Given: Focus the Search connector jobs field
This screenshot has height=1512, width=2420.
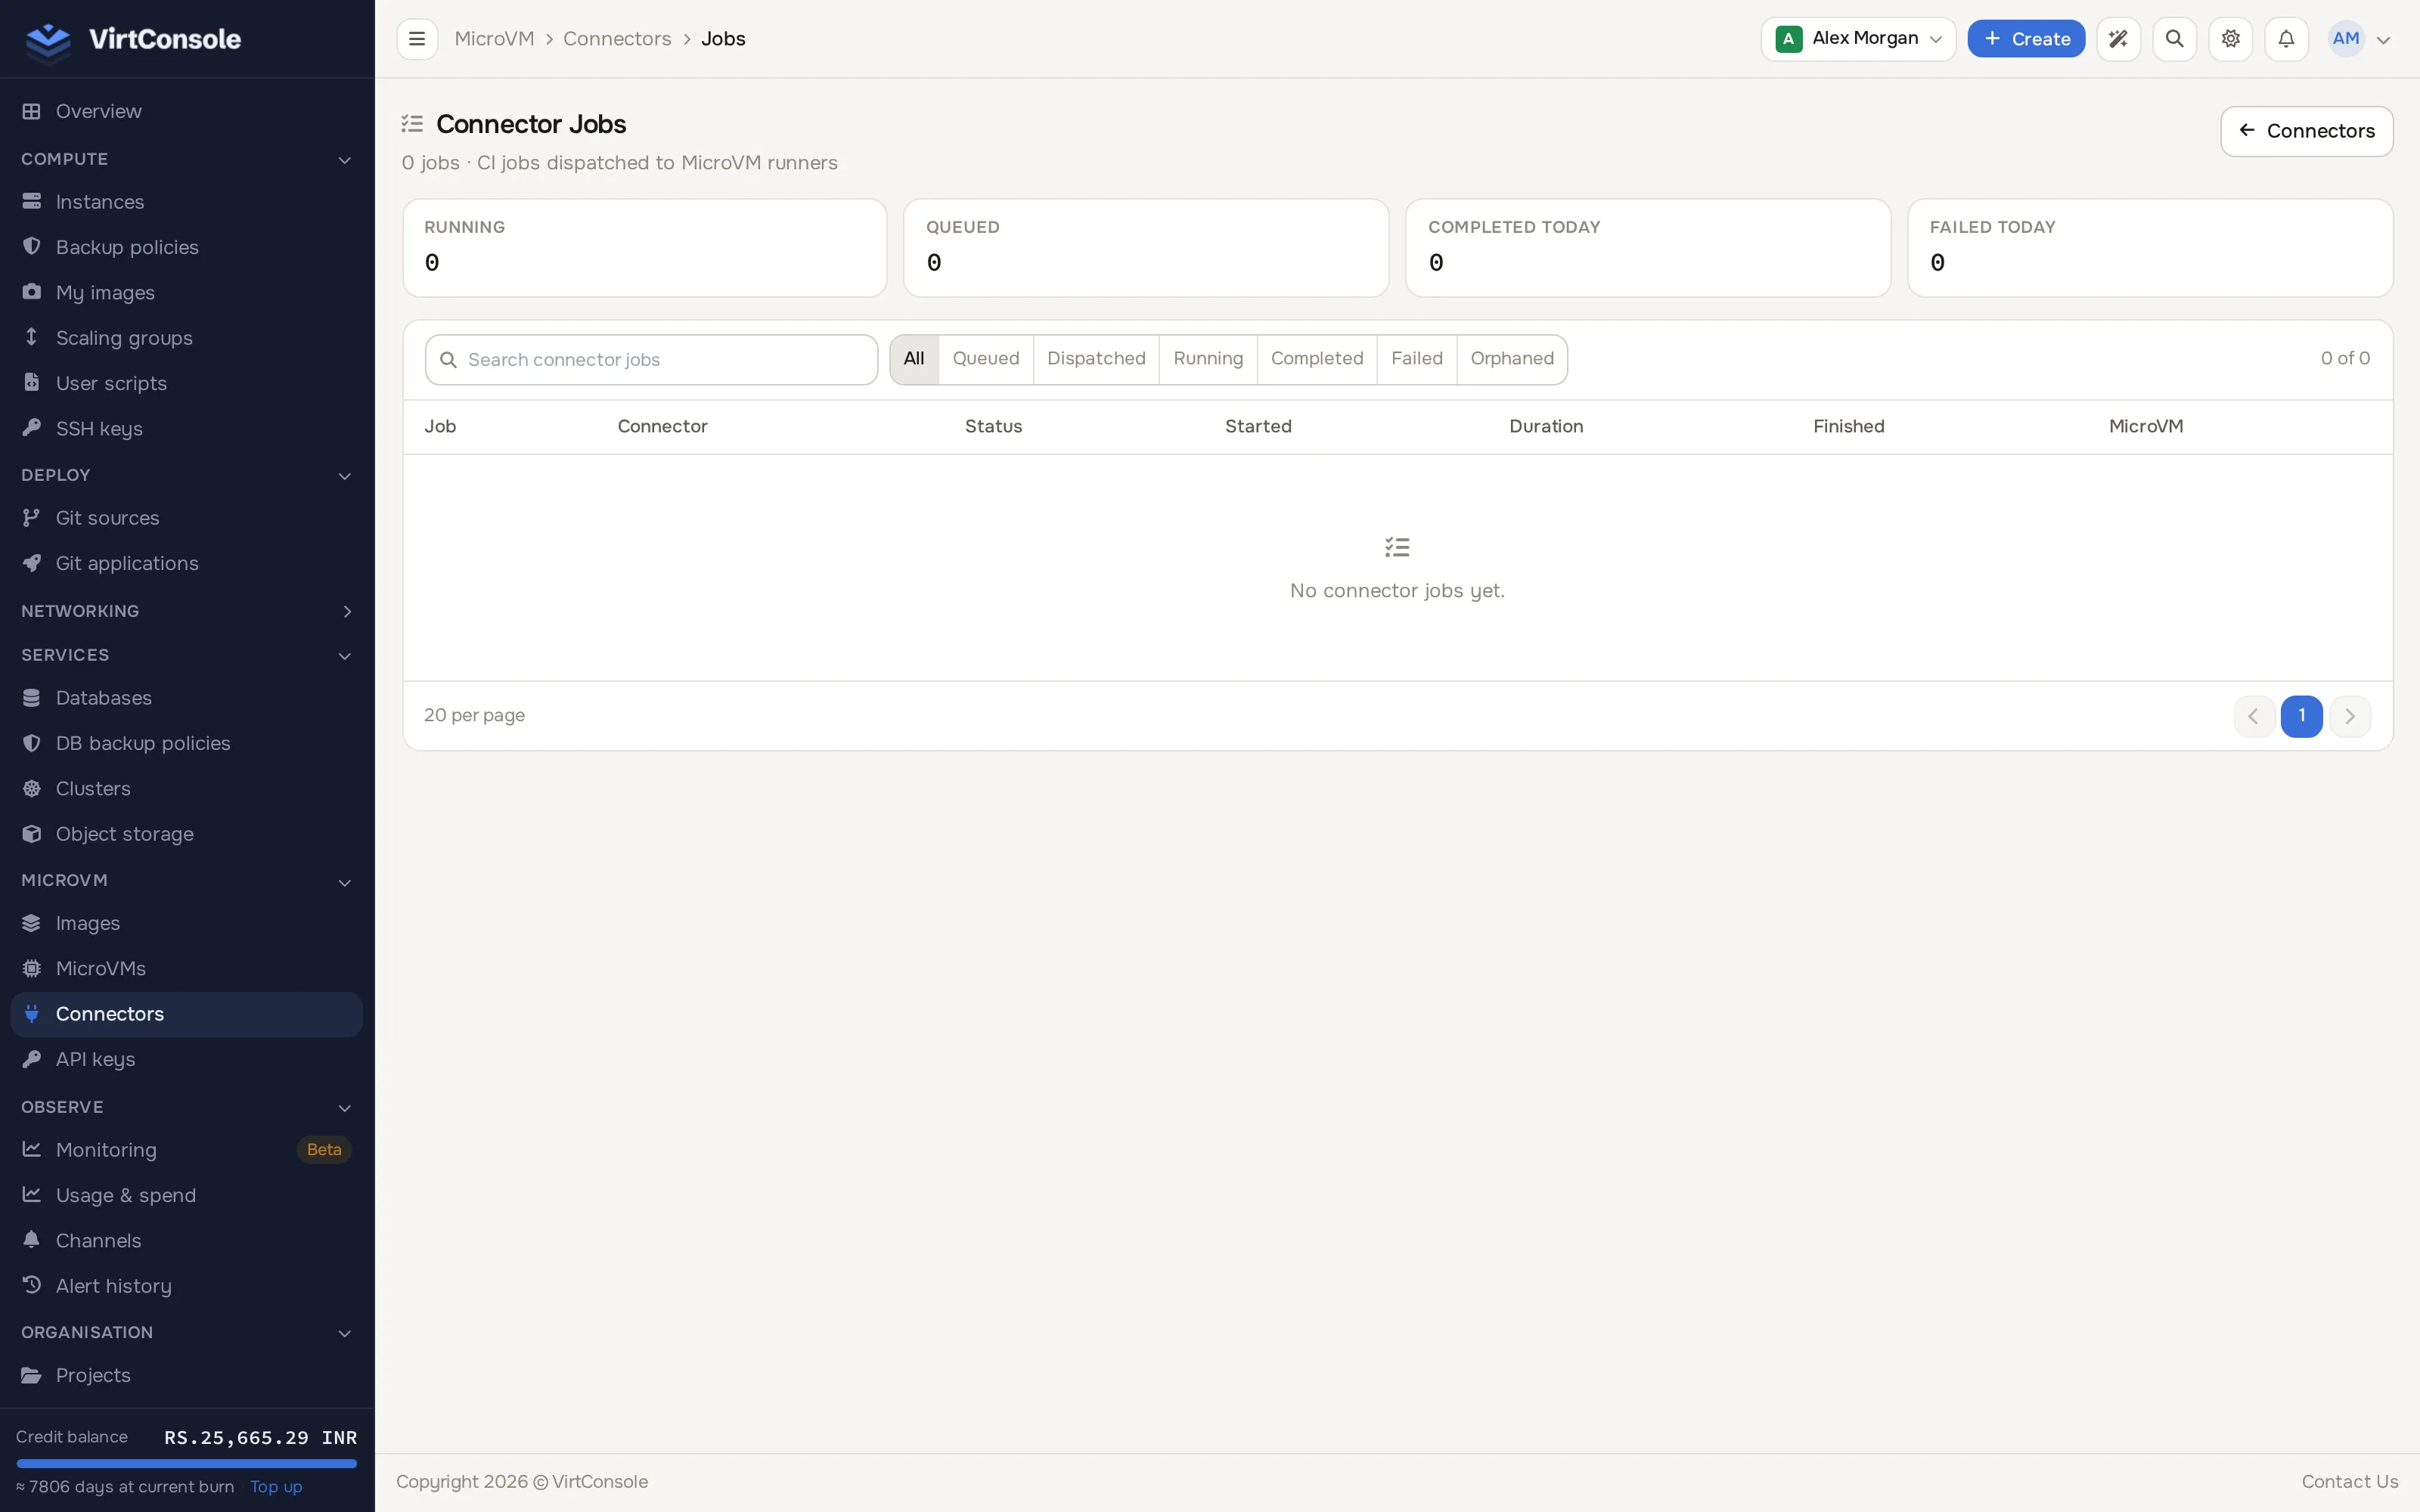Looking at the screenshot, I should pos(651,360).
